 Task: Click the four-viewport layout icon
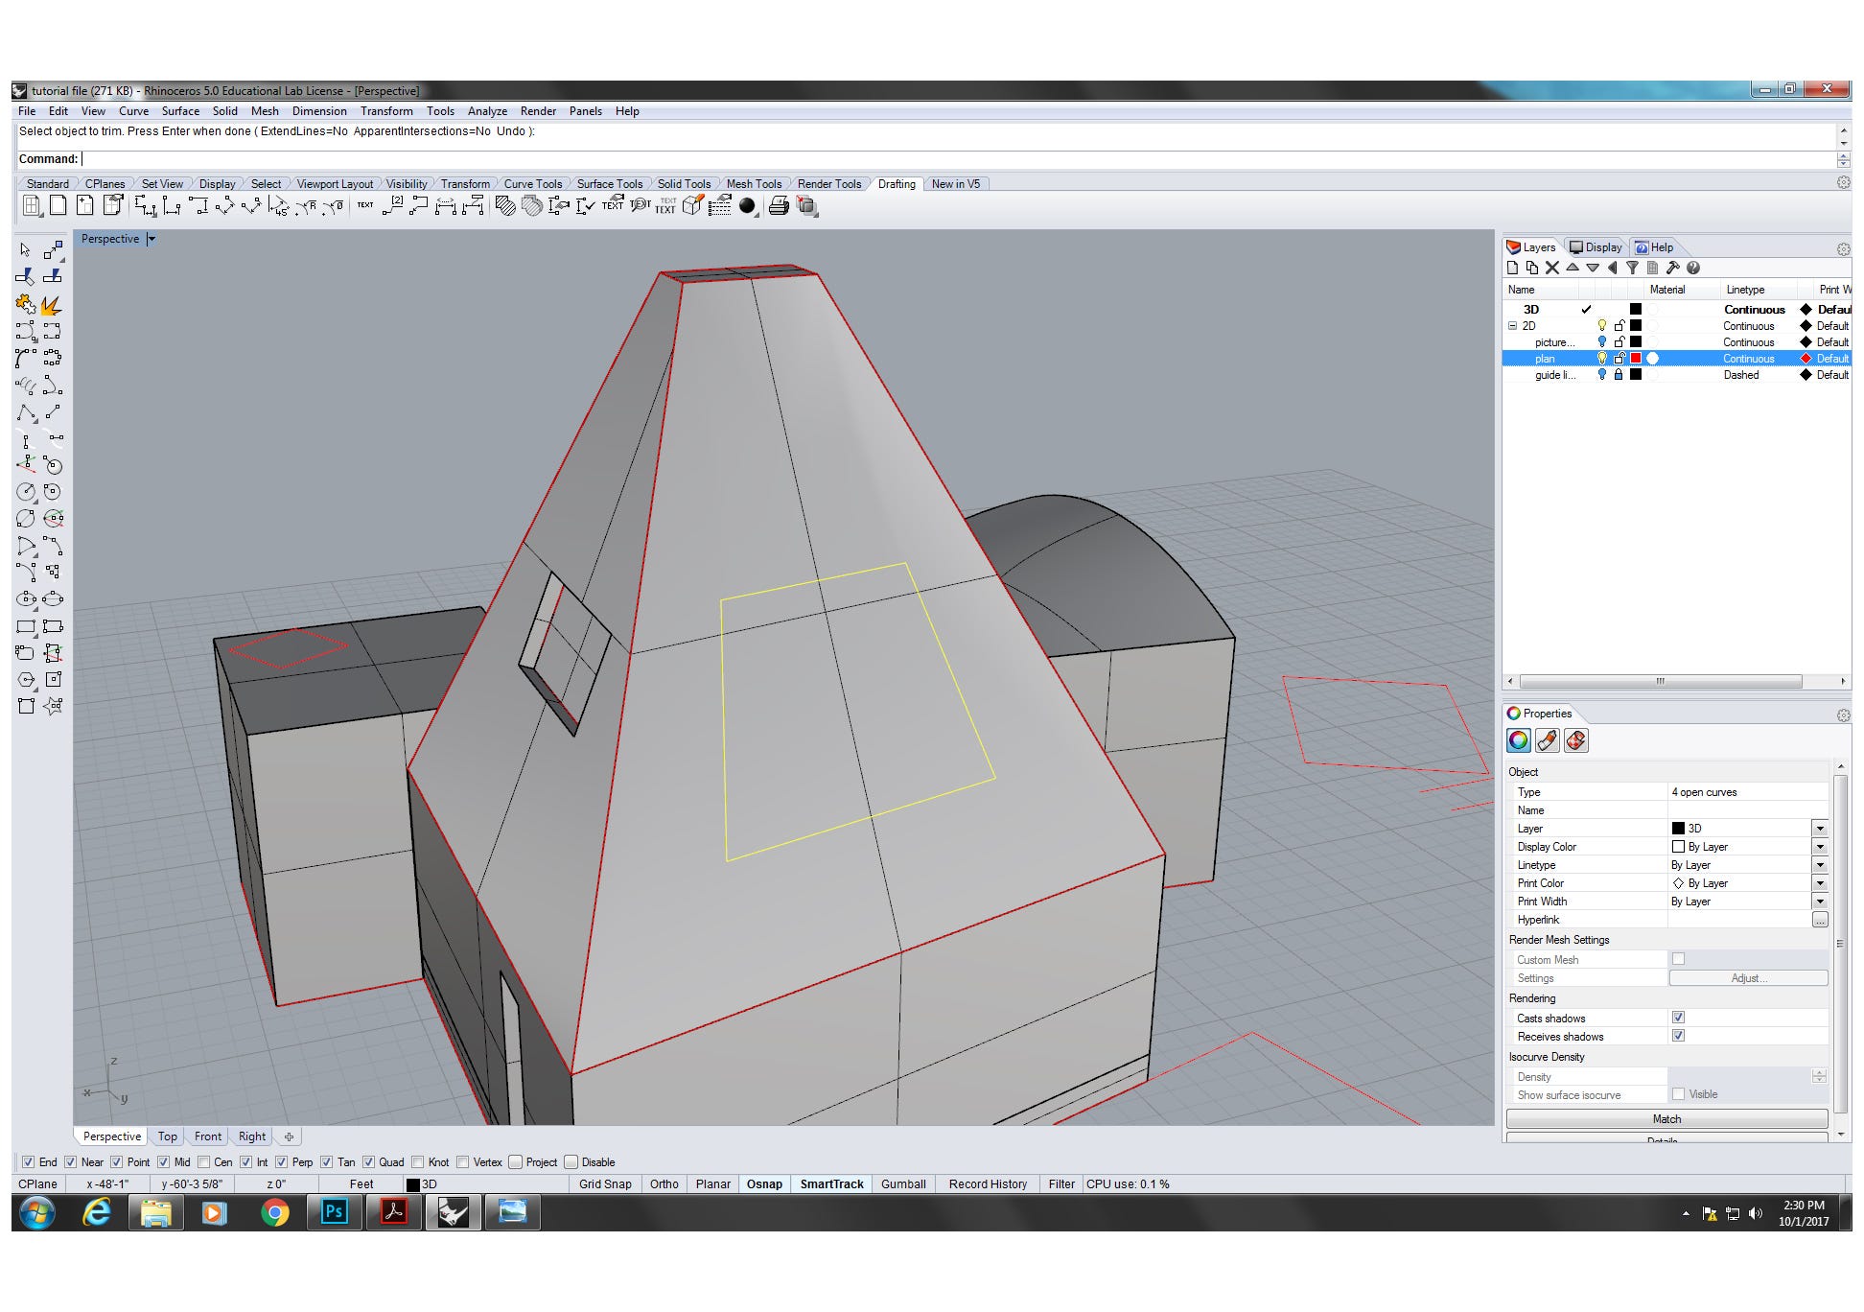coord(32,205)
